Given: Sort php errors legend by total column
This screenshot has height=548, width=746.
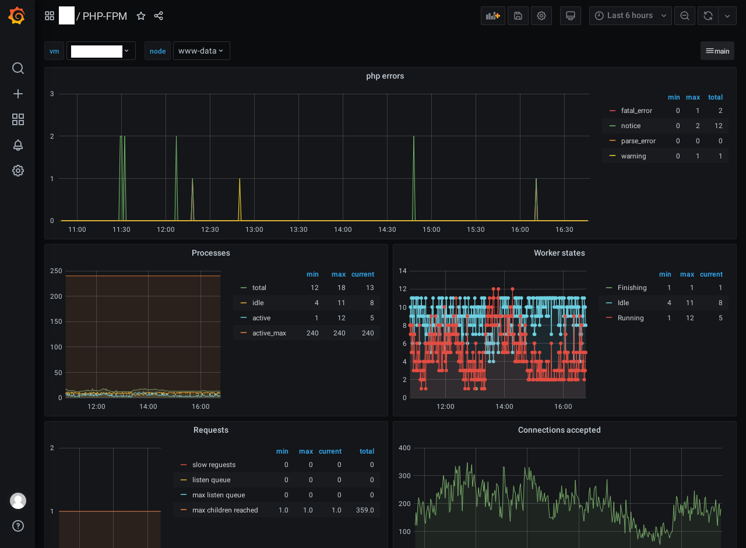Looking at the screenshot, I should [x=715, y=97].
